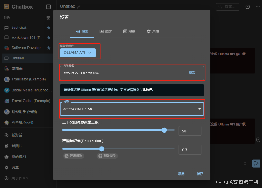Viewport: 262px width, 188px height.
Task: Click the 重置 reset link in API host
Action: pyautogui.click(x=192, y=73)
